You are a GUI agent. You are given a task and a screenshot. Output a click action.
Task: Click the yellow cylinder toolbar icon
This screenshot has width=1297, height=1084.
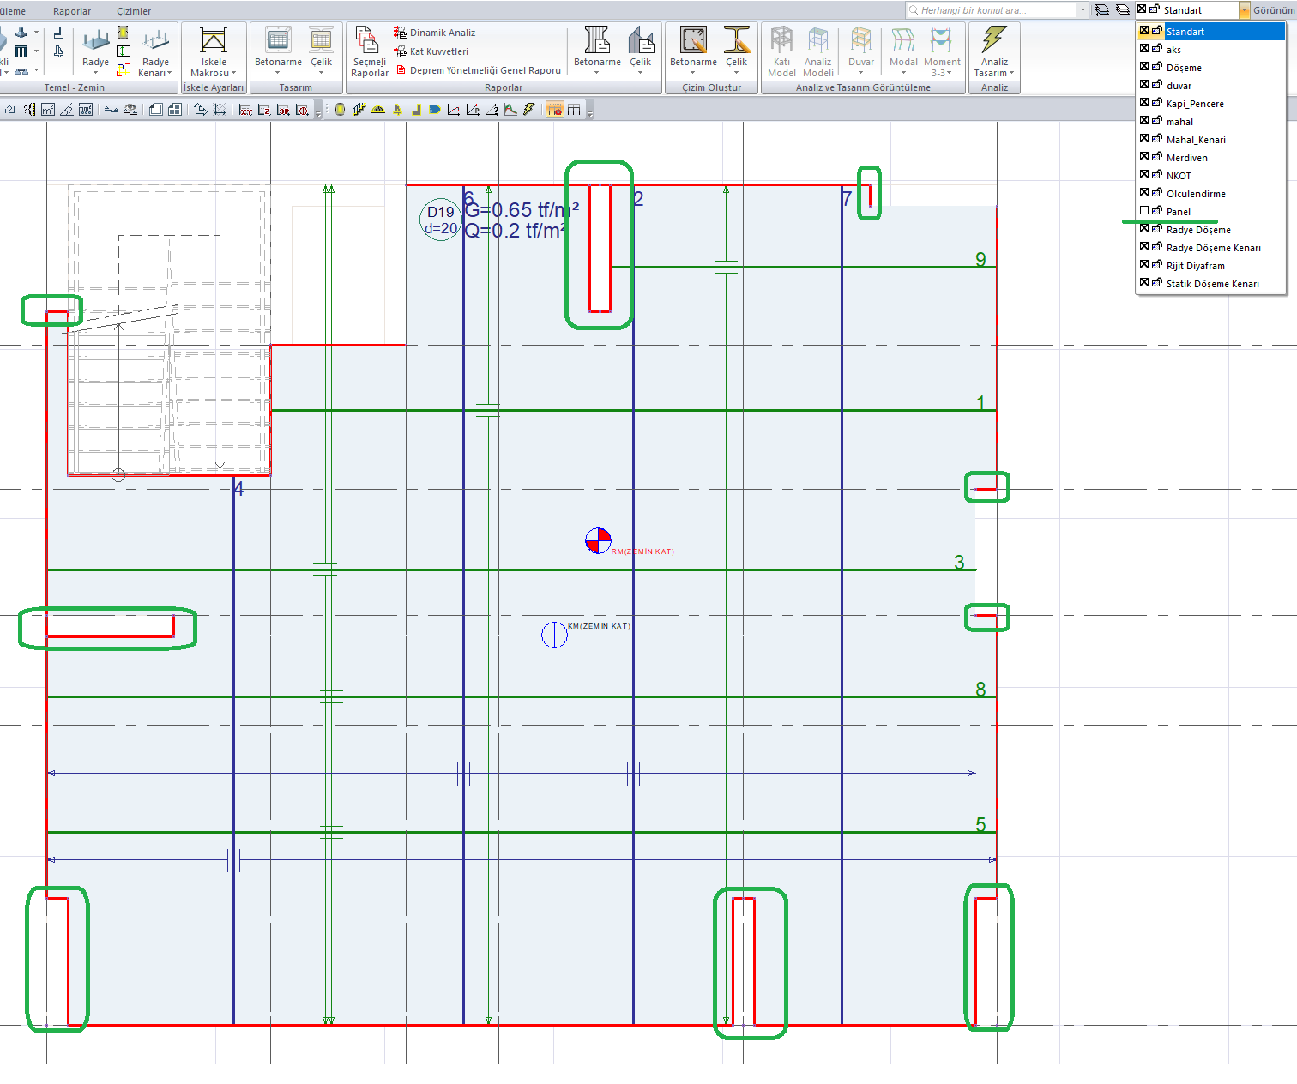click(340, 110)
